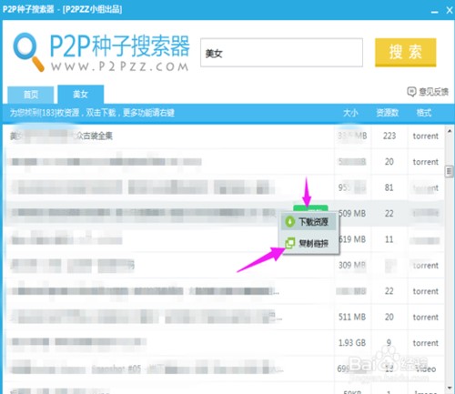Select the result row with 81 sources

point(224,187)
